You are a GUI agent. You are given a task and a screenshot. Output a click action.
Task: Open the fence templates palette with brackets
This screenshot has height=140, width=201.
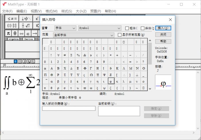click(x=12, y=26)
